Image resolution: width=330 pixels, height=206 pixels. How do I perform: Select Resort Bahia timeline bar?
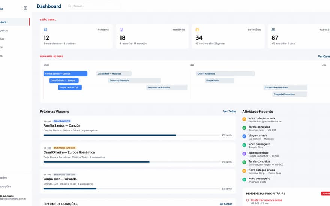[219, 81]
